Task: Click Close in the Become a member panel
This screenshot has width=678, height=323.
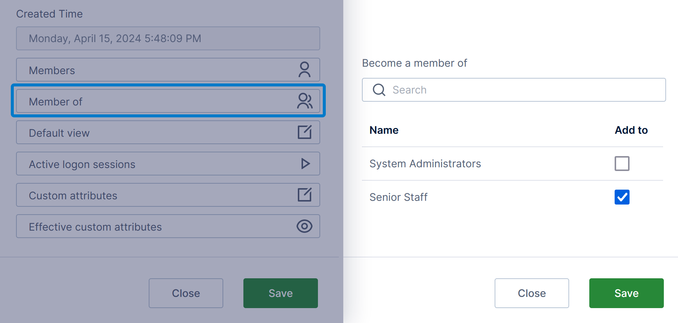Action: click(x=532, y=293)
